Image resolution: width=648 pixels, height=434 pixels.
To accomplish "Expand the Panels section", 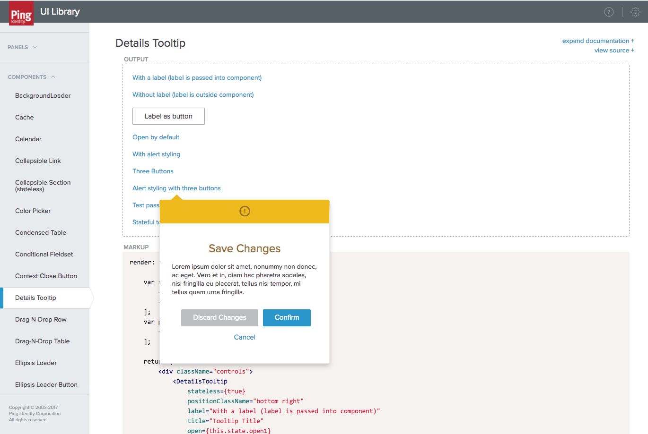I will pos(22,47).
